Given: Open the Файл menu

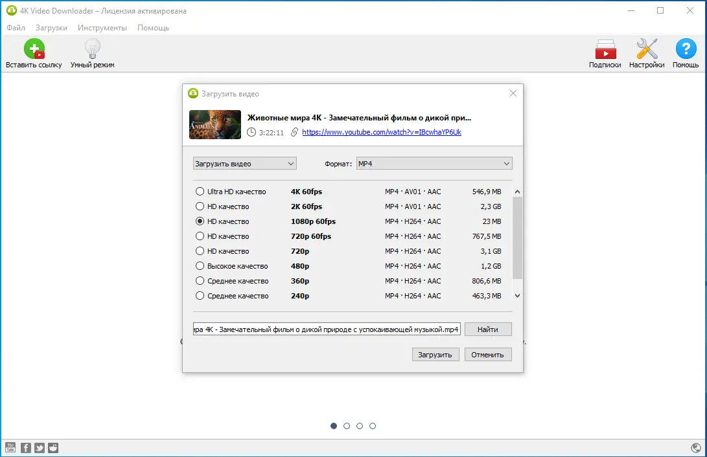Looking at the screenshot, I should tap(16, 27).
